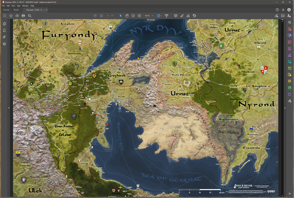Expand the left navigation pane arrow
Viewport: 294px width, 198px height.
(9, 108)
